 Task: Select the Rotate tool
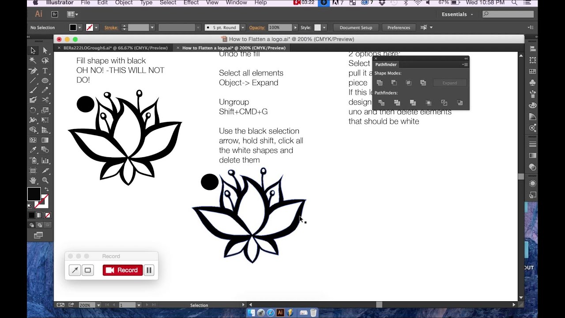[x=33, y=110]
